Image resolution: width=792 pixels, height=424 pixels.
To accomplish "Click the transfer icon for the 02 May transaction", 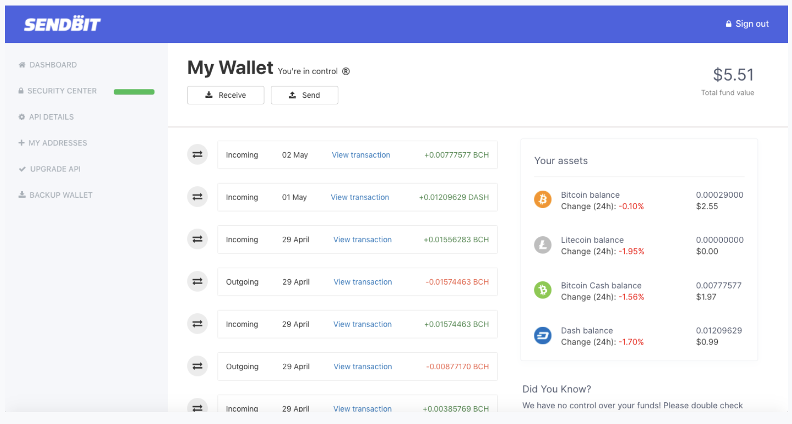I will pos(197,155).
